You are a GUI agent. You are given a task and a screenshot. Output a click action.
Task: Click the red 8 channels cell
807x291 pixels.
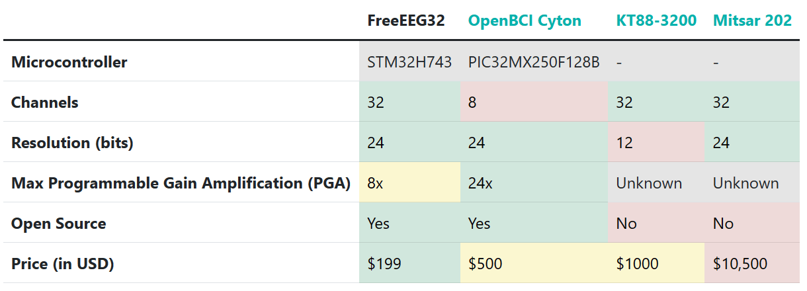(534, 103)
